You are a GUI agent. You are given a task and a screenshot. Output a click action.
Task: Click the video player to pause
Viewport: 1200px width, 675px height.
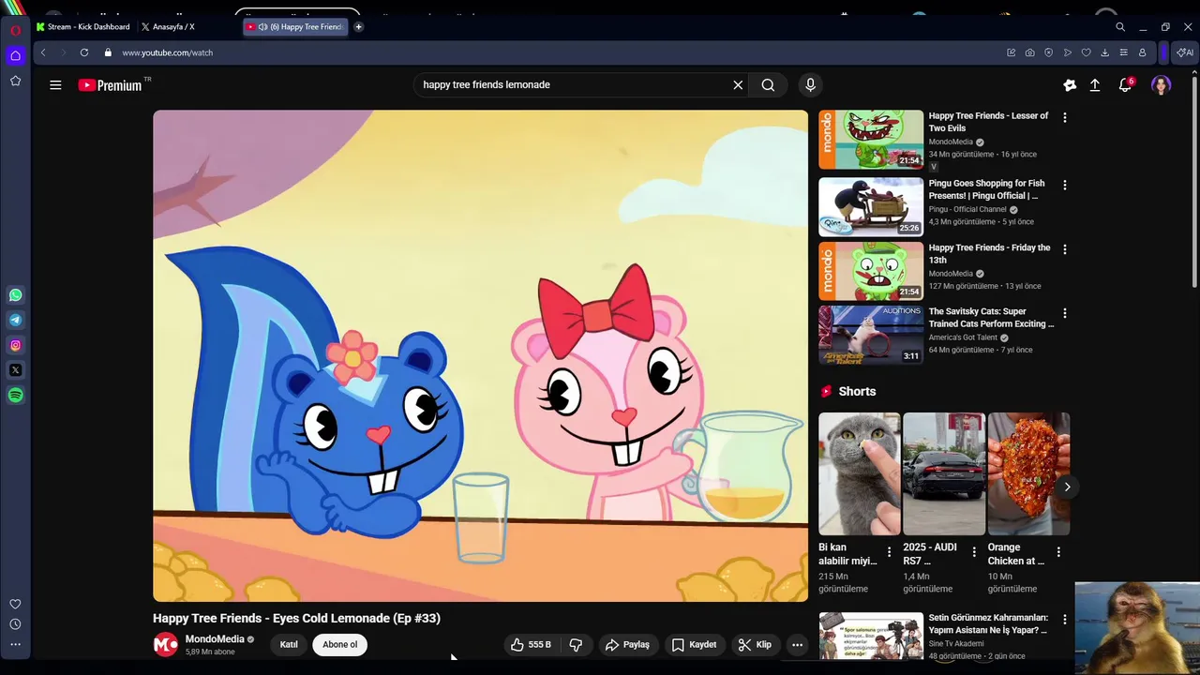pos(480,356)
